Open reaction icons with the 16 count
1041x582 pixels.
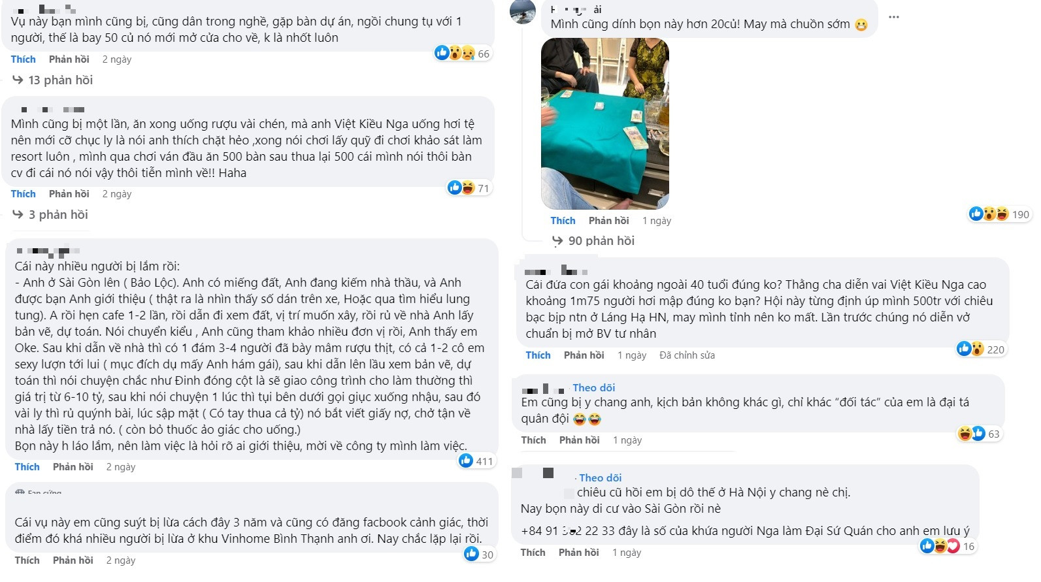tap(946, 546)
